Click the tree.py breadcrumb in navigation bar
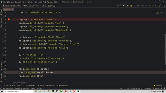The height and width of the screenshot is (93, 166). coord(52,6)
